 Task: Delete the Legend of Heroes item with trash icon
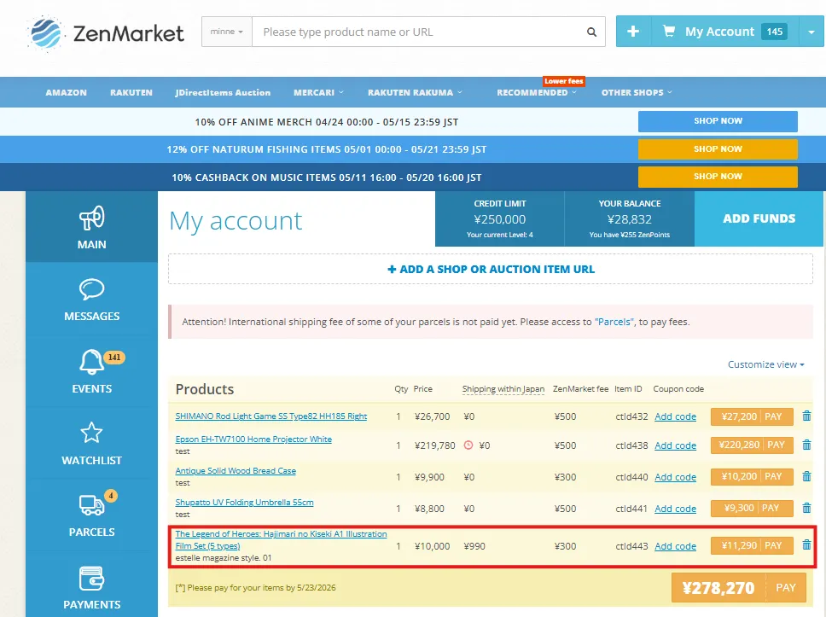806,544
